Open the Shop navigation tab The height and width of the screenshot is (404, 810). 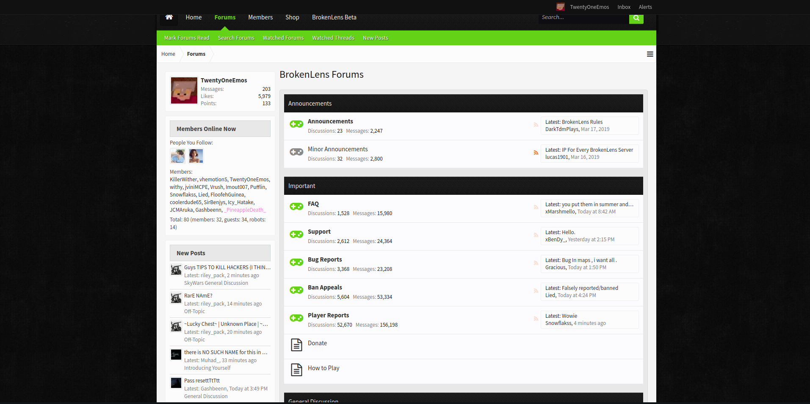point(292,17)
